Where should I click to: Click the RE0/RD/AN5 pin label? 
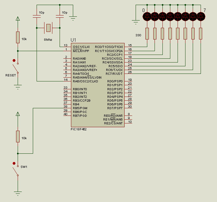(x=113, y=116)
